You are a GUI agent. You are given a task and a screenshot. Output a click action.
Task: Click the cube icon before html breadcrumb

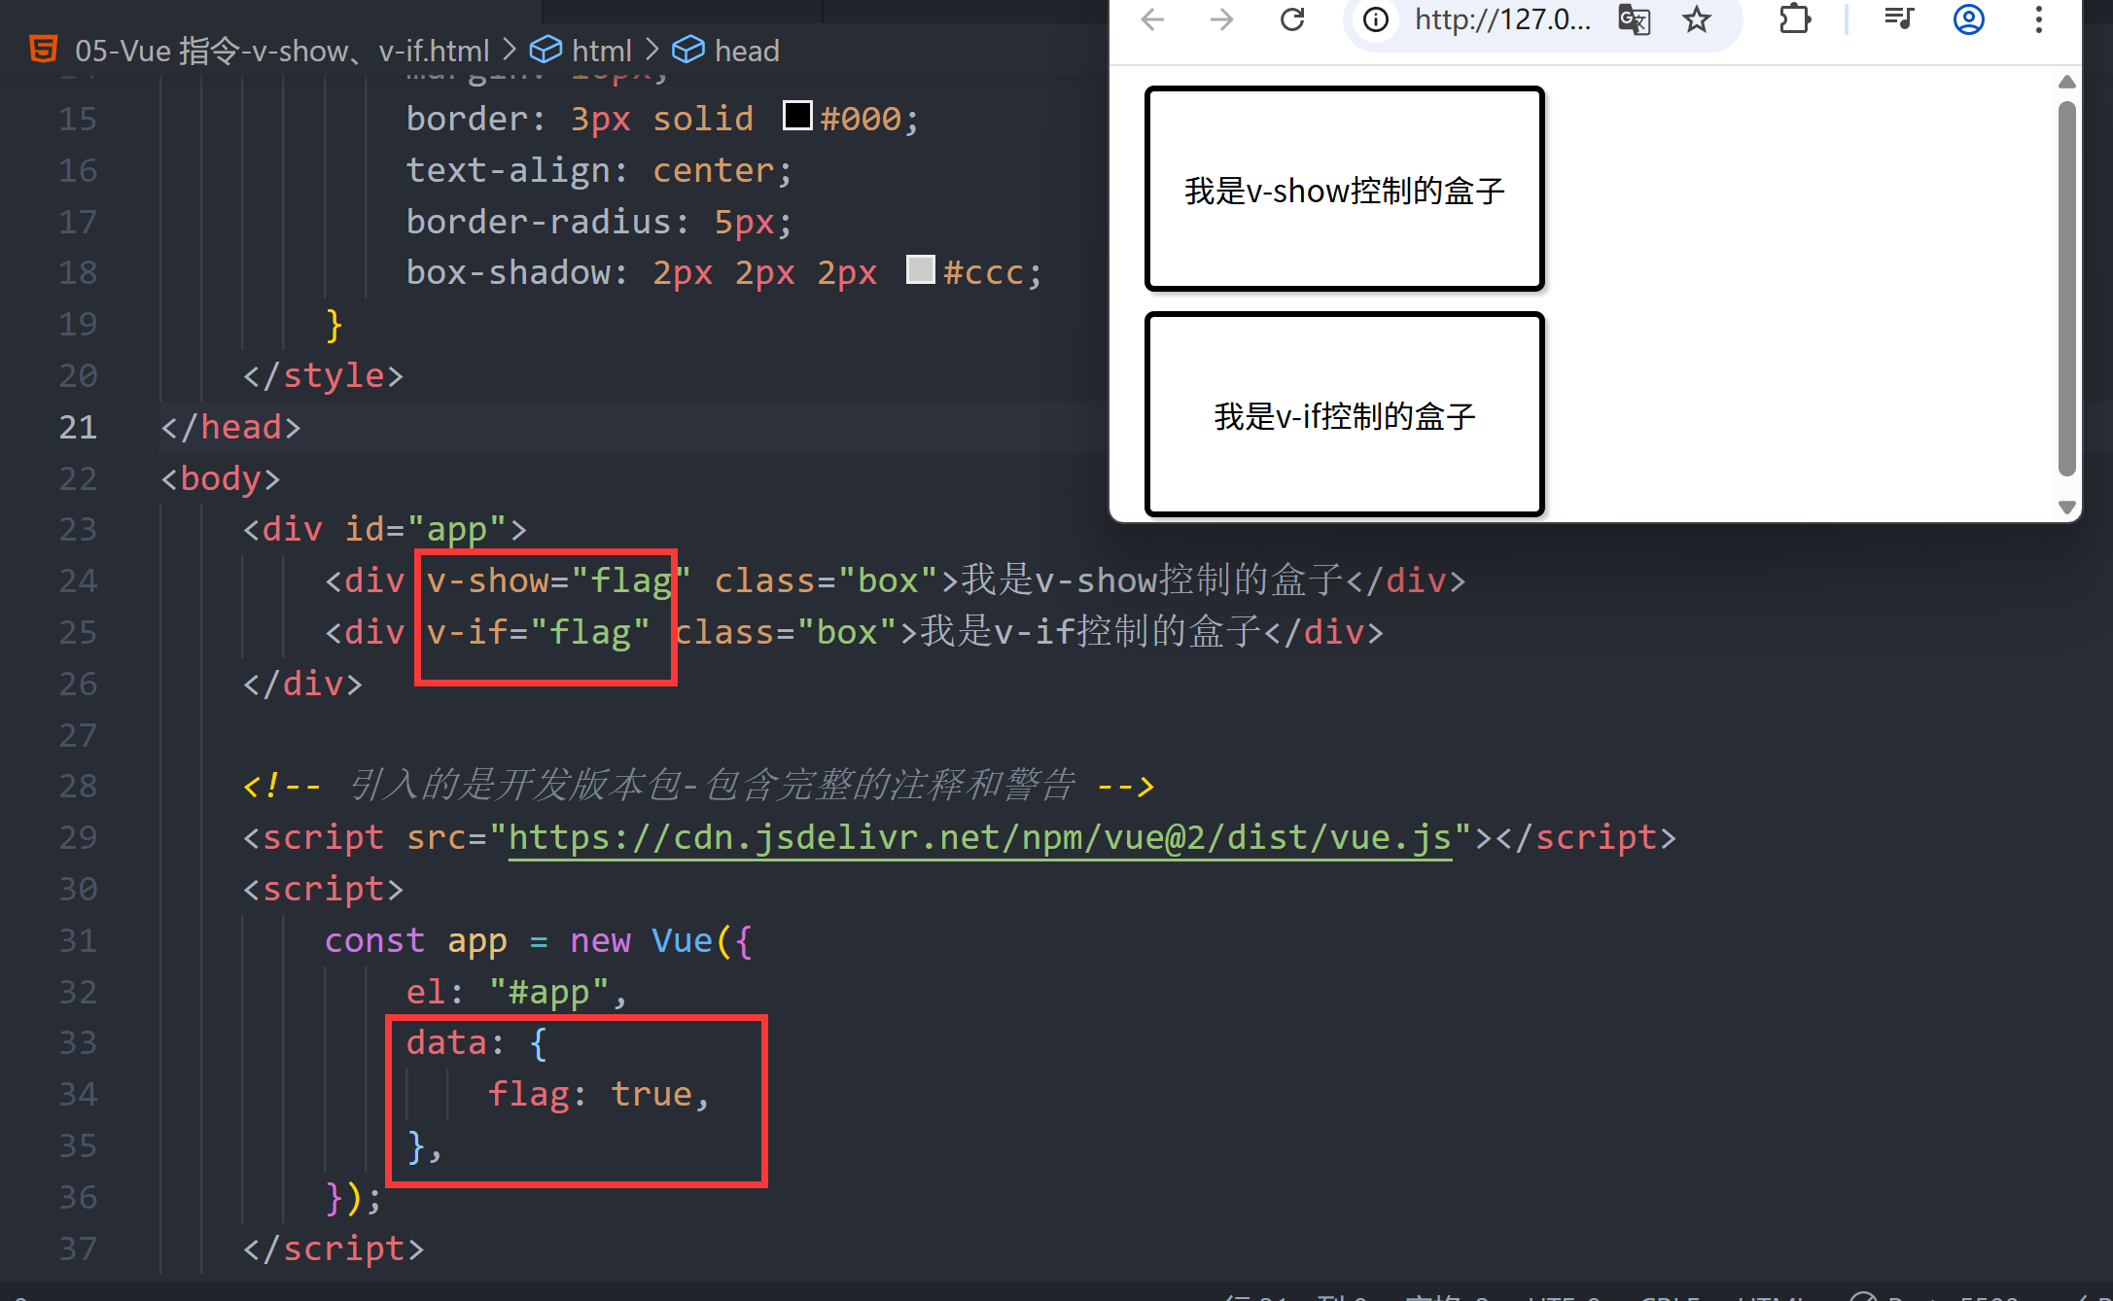pos(546,50)
